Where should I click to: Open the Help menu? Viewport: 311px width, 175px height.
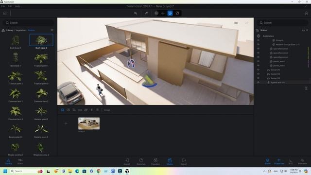click(17, 6)
